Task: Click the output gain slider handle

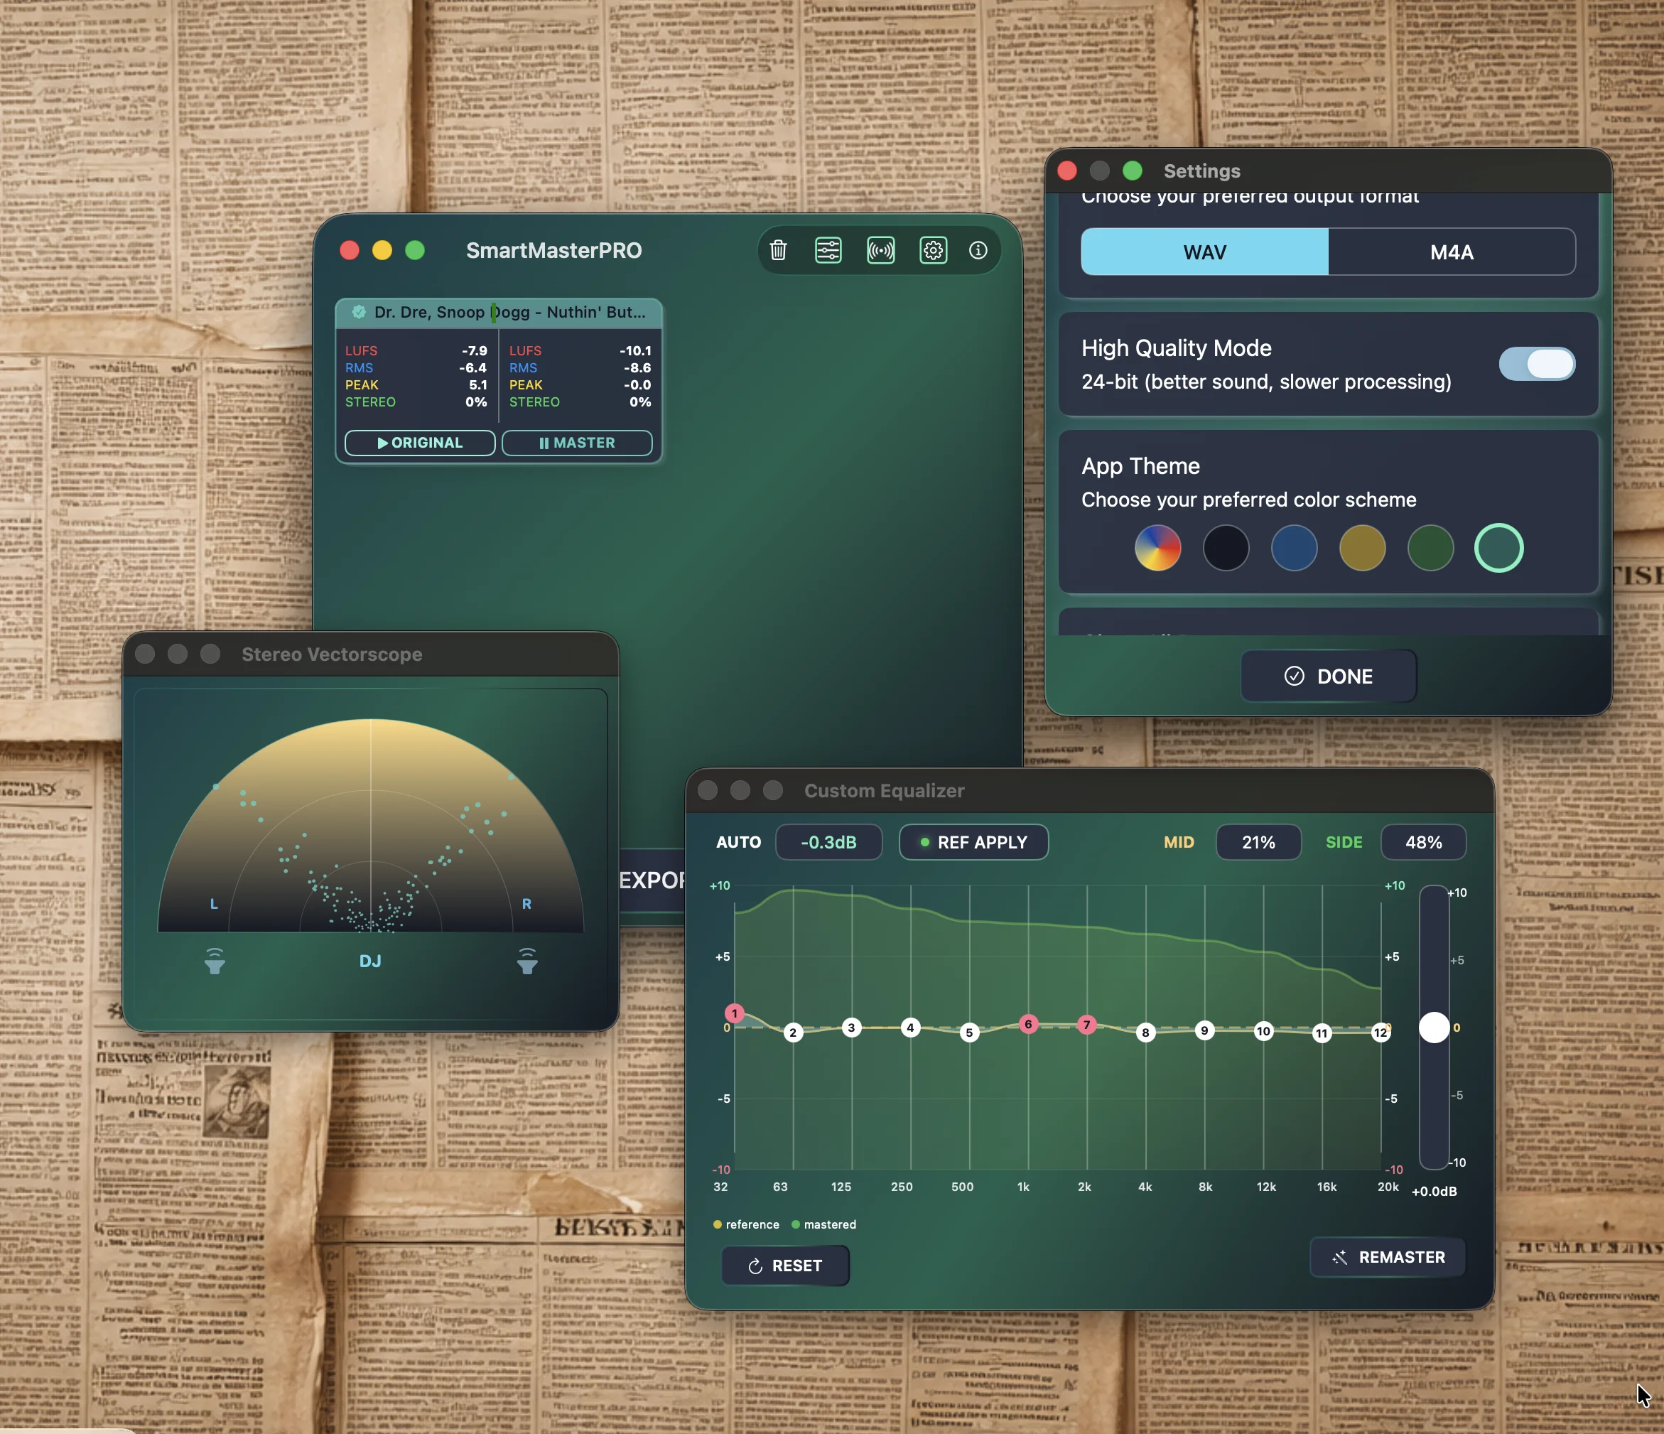Action: [1435, 1028]
